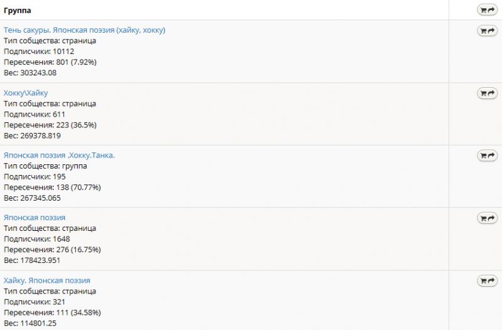
Task: Add 'Японская поэзия' page to cart
Action: pyautogui.click(x=487, y=218)
